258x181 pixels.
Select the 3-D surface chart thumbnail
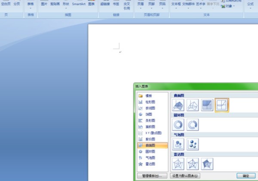178,105
